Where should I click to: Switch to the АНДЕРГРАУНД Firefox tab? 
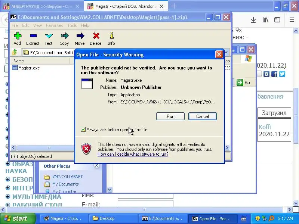(x=42, y=6)
